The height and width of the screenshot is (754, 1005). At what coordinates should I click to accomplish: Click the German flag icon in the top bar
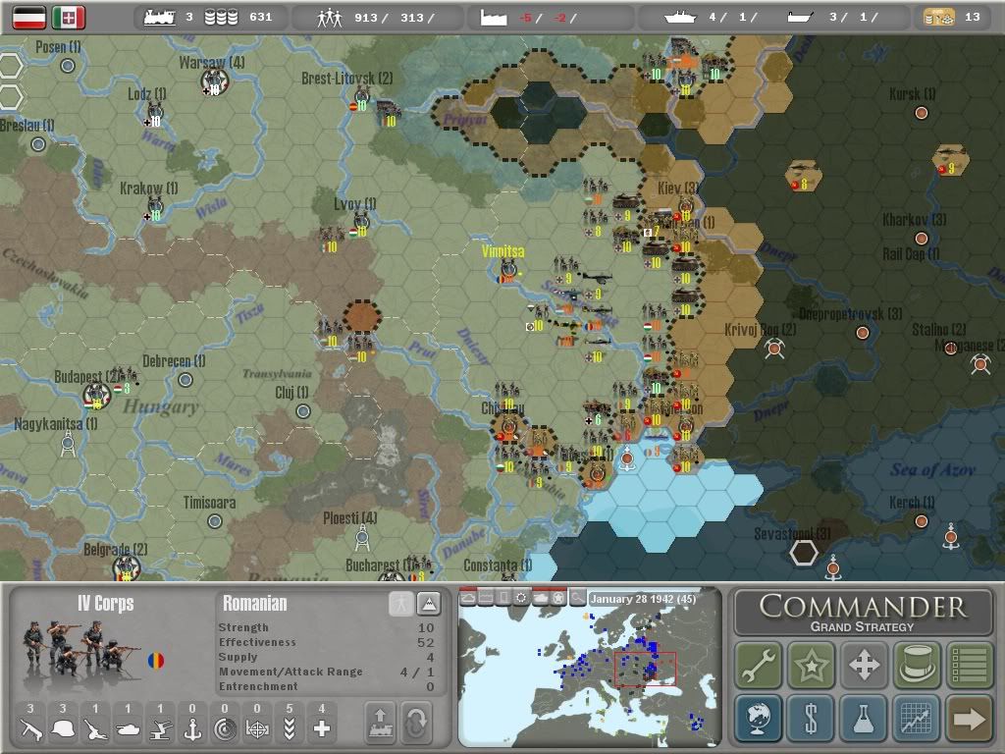[x=28, y=18]
